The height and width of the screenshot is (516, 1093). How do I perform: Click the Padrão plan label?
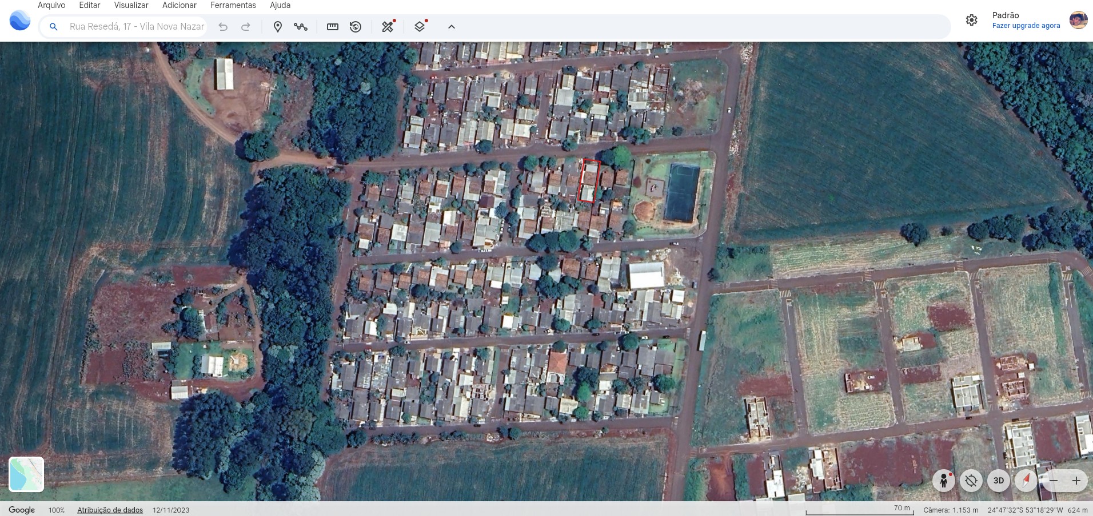(x=1006, y=15)
